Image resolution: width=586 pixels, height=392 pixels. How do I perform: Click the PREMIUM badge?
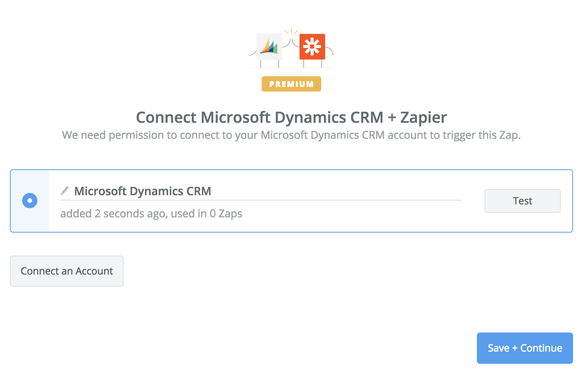(291, 84)
